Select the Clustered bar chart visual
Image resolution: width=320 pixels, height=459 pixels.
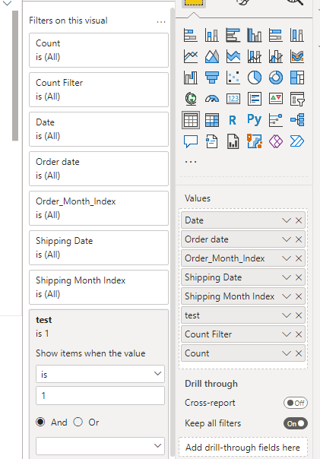click(x=233, y=35)
